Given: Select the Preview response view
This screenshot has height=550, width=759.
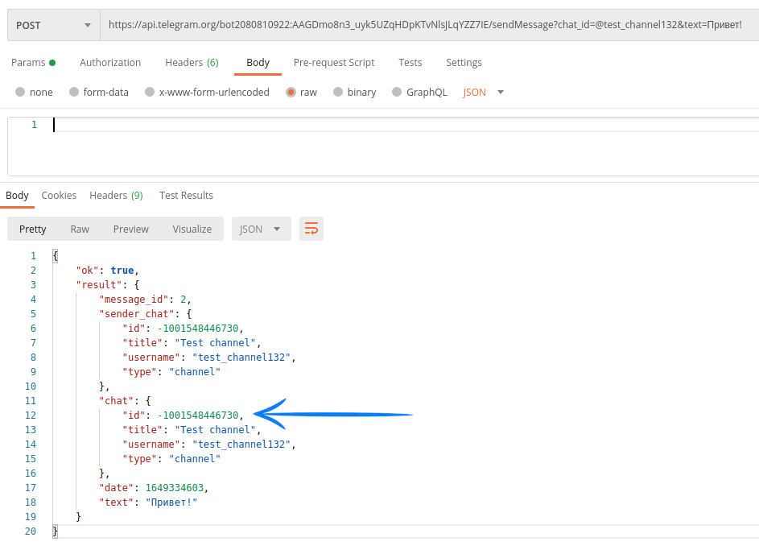Looking at the screenshot, I should 130,229.
